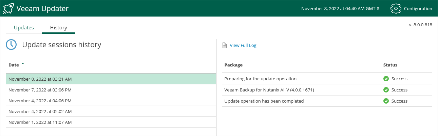Click success icon for Update operation completed
Screen dimensions: 438x136
click(x=386, y=101)
